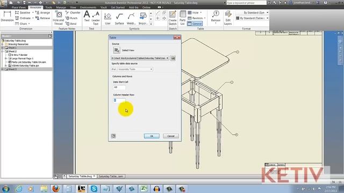The image size is (344, 193).
Task: Open the By Standard (Sym style dropdown
Action: tap(267, 13)
